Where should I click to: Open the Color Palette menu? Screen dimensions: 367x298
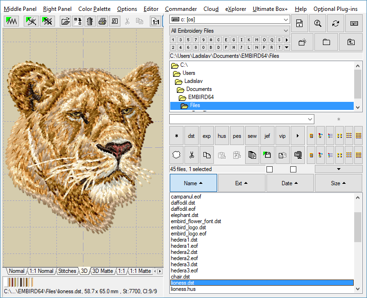click(94, 9)
